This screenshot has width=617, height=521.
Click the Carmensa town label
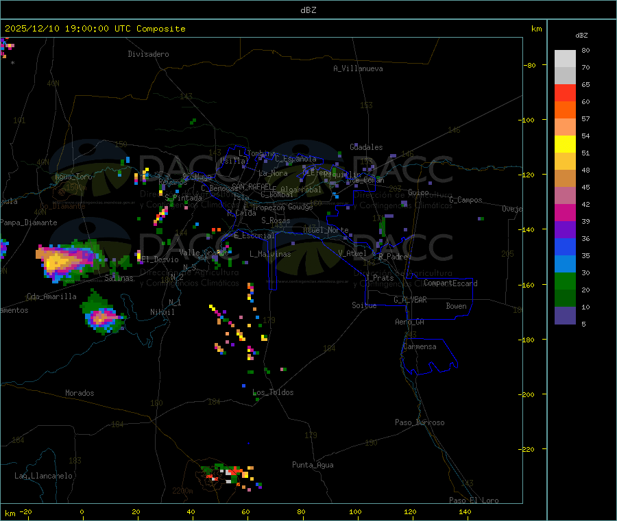click(420, 346)
